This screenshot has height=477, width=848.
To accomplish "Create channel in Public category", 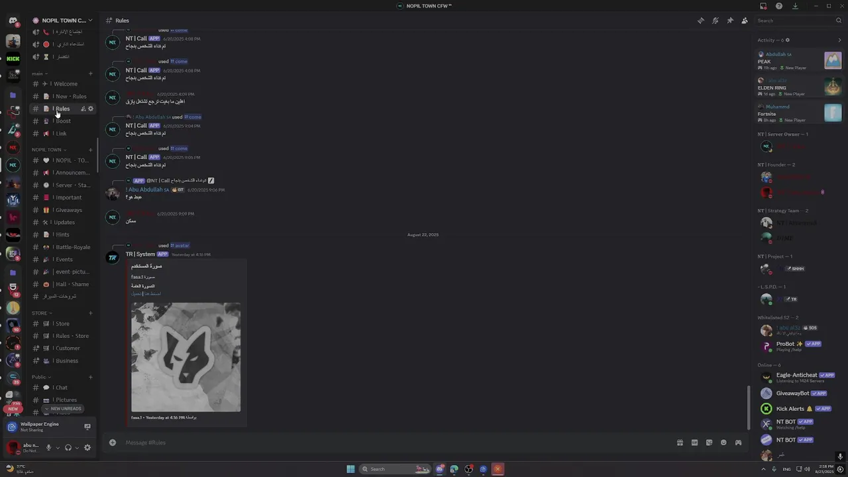I will click(x=91, y=377).
